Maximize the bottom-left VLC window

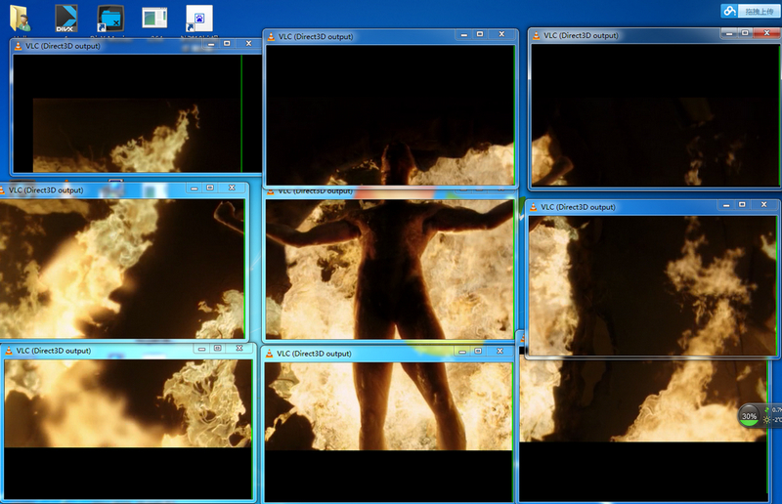click(x=218, y=348)
